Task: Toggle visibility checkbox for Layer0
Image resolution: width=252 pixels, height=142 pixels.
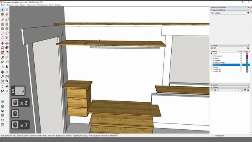Action: pos(241,54)
